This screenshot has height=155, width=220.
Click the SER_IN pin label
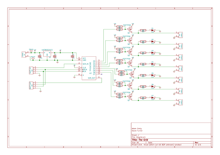pos(86,64)
